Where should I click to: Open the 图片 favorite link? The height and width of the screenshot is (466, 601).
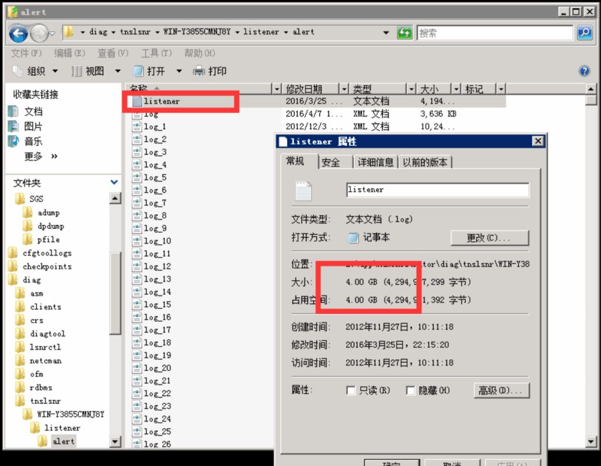pyautogui.click(x=33, y=126)
